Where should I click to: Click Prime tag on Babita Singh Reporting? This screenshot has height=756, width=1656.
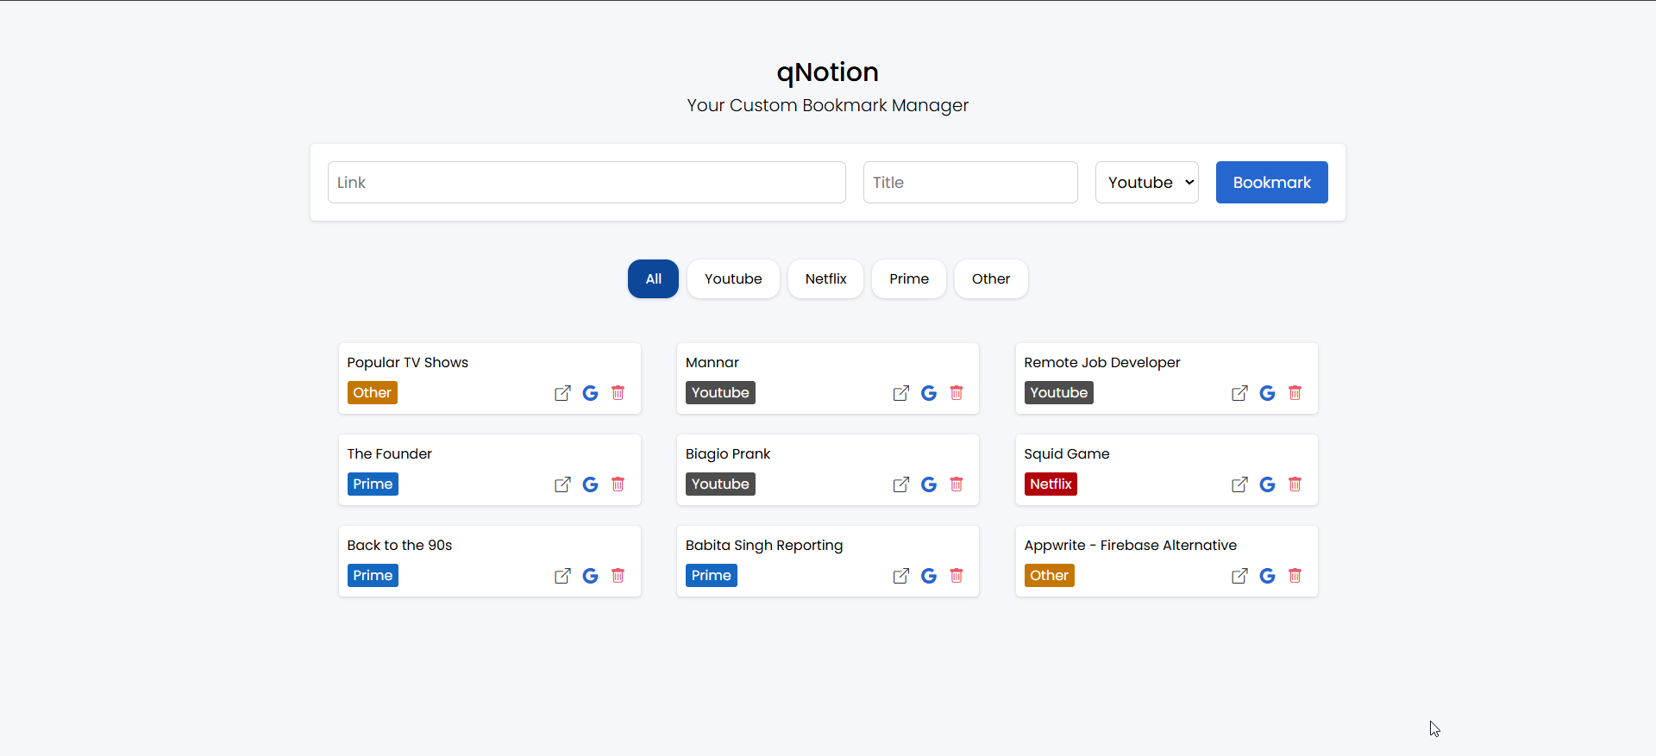coord(712,576)
